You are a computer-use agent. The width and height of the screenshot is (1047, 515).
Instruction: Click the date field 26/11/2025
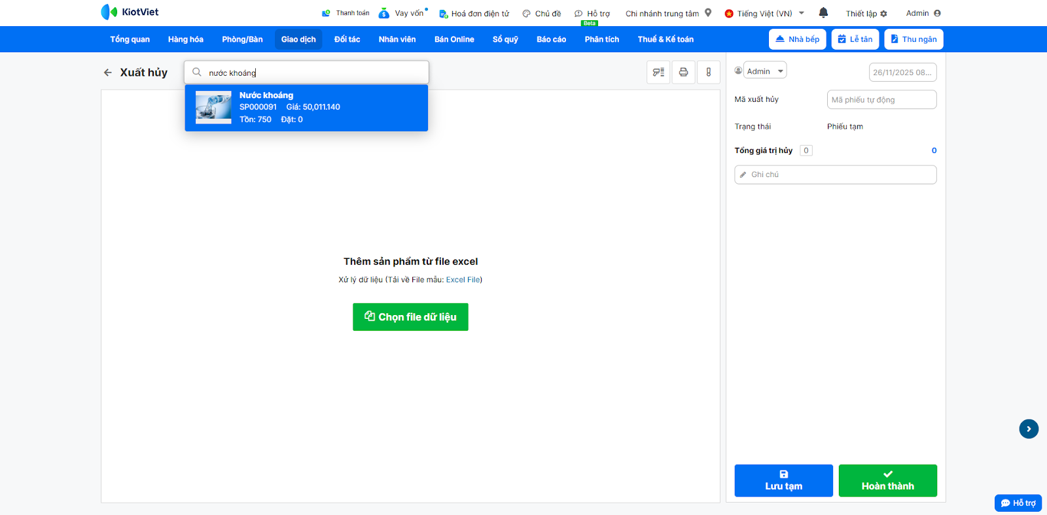point(902,72)
